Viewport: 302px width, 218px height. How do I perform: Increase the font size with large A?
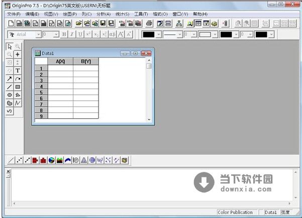click(x=121, y=35)
